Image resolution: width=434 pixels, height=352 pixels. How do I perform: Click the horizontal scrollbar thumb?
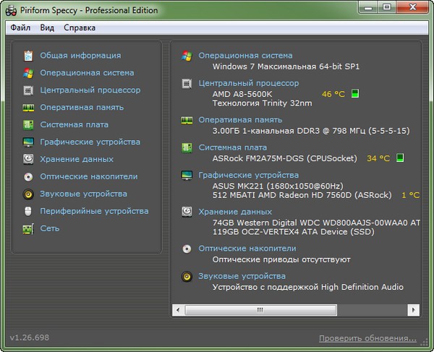pos(260,309)
